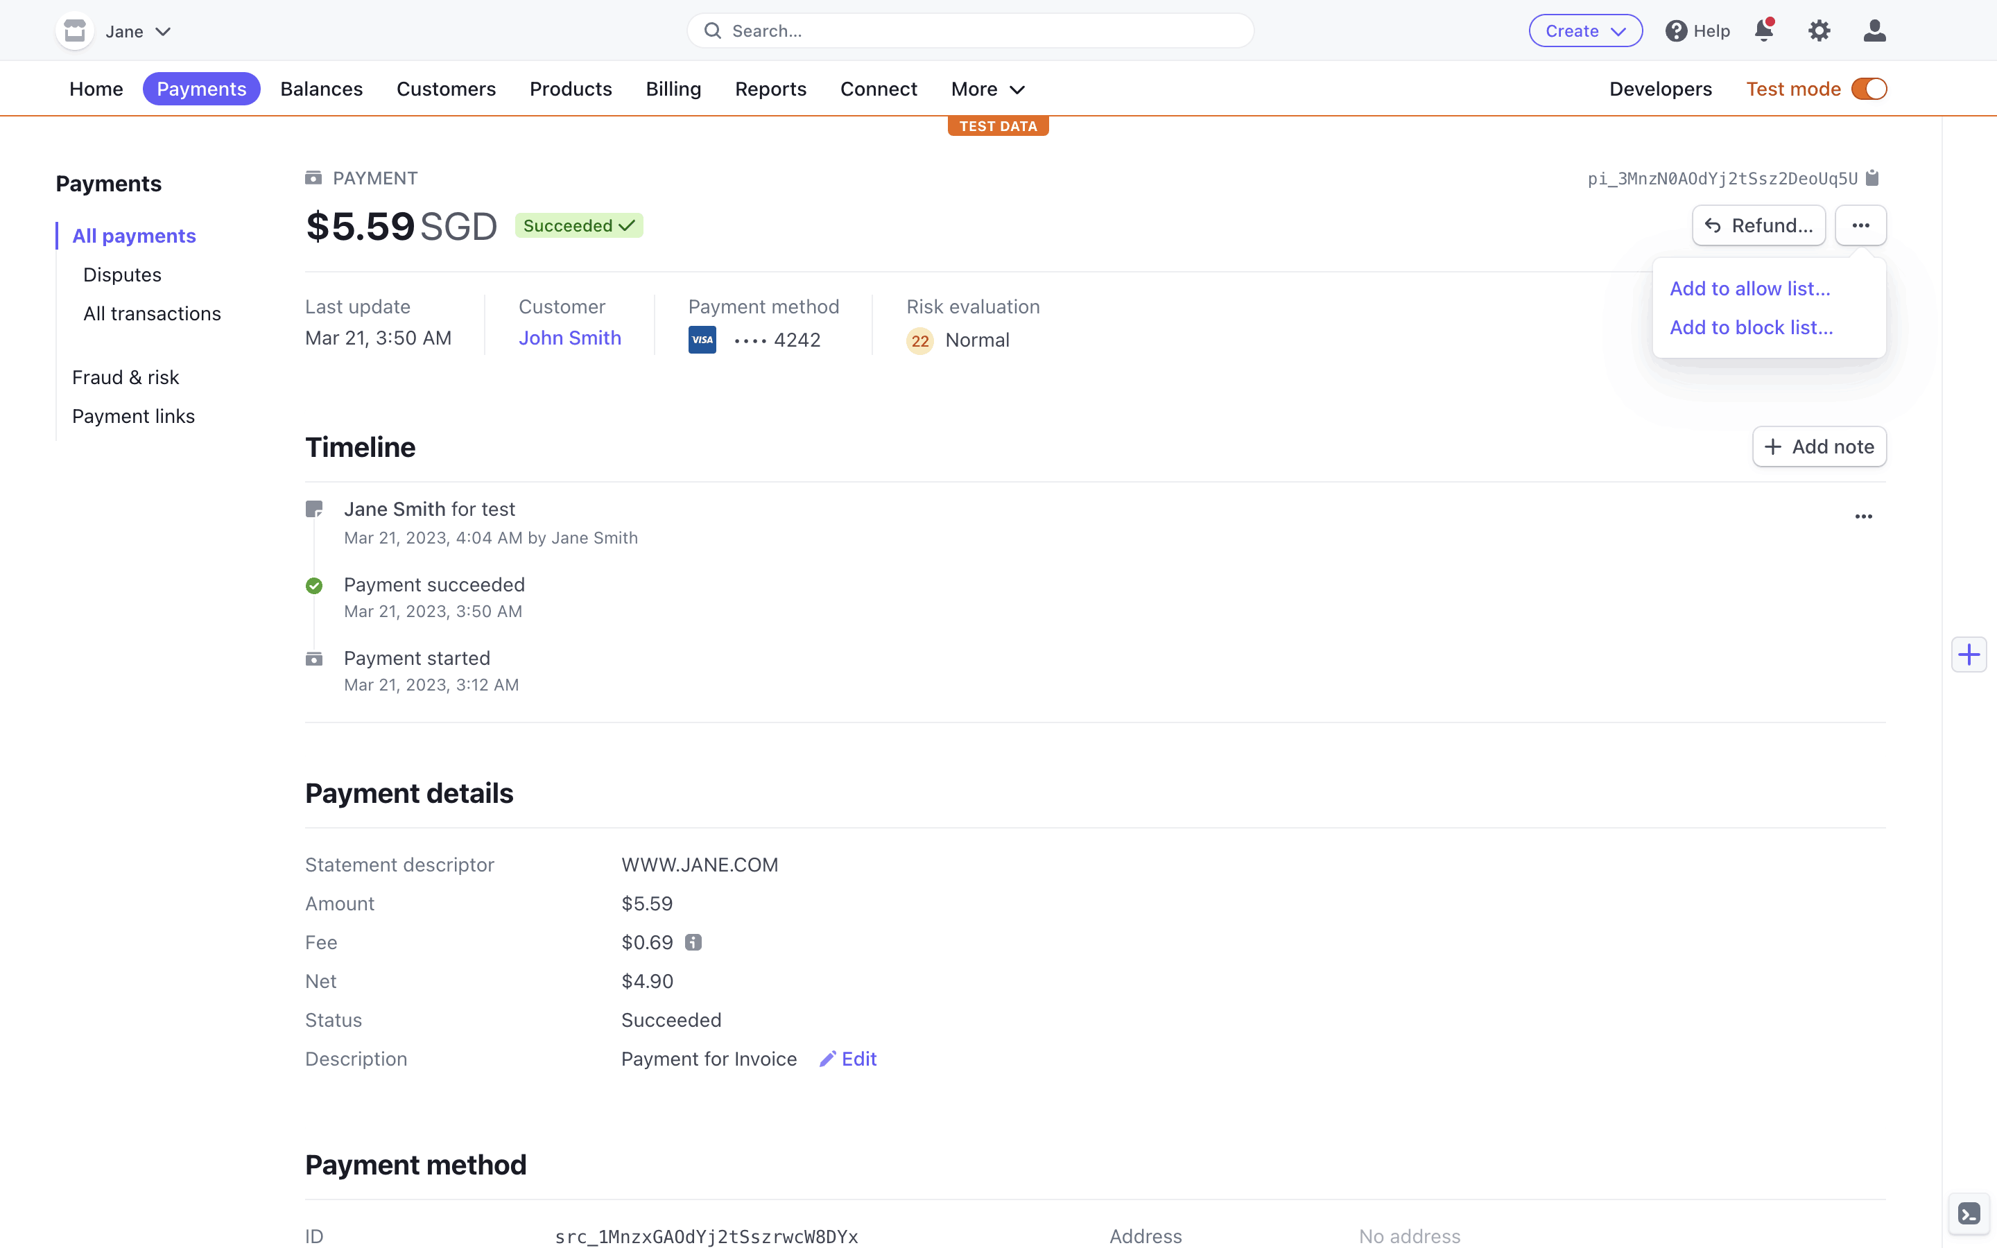Open notifications bell
Viewport: 1997px width, 1248px height.
point(1763,31)
